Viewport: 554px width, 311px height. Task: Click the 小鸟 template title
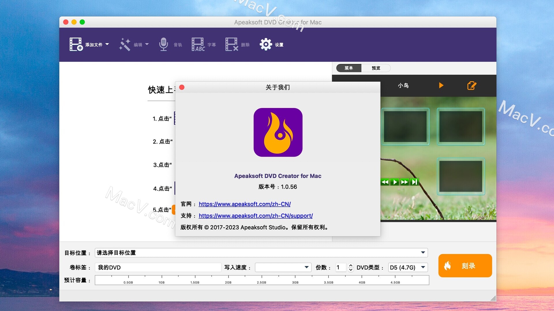pyautogui.click(x=403, y=86)
